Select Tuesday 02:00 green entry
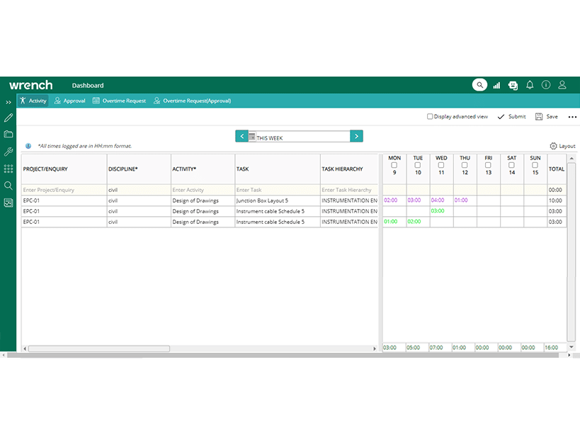 pos(418,222)
